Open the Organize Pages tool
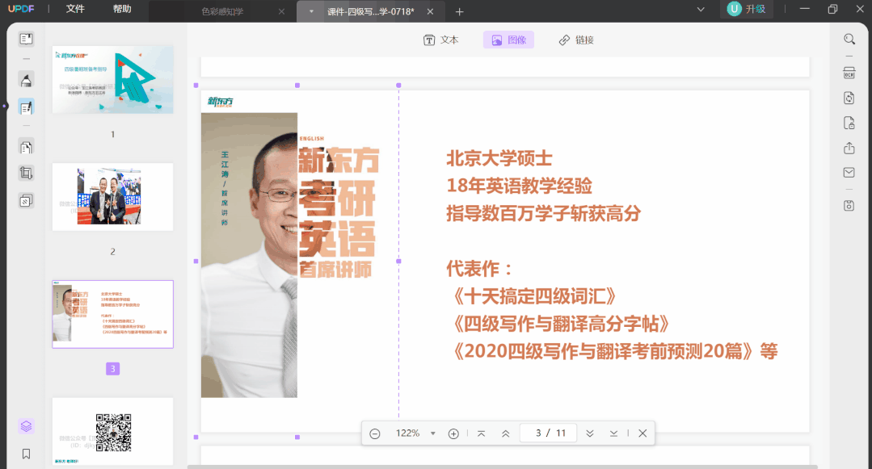872x469 pixels. (x=26, y=147)
